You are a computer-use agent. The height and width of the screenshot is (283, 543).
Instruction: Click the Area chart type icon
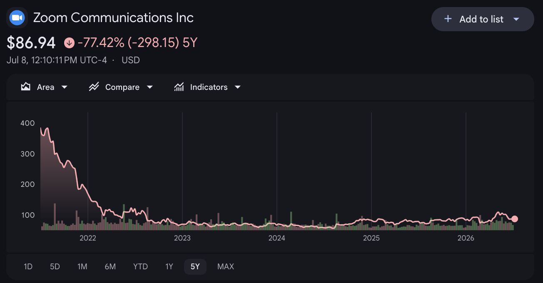pos(26,87)
